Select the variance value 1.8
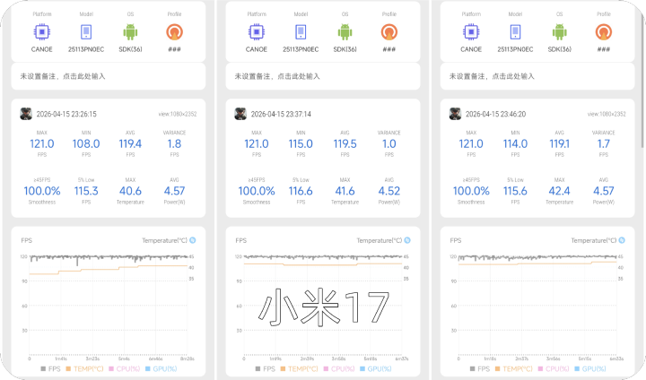The width and height of the screenshot is (646, 380). point(174,143)
